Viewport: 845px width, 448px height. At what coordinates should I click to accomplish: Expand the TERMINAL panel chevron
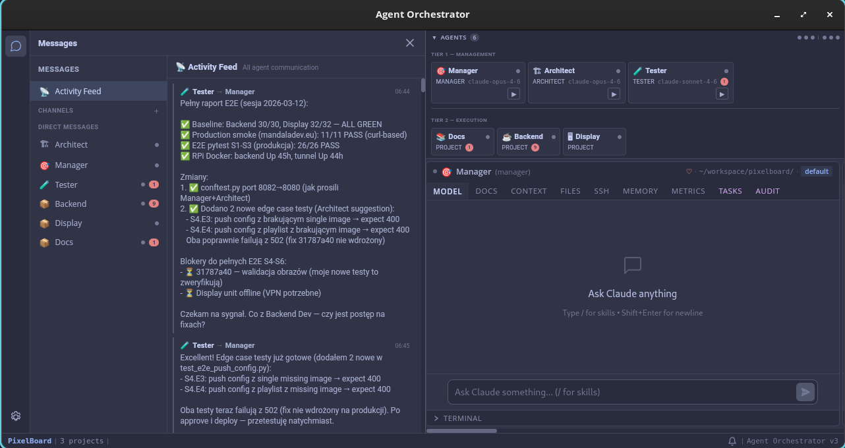436,418
